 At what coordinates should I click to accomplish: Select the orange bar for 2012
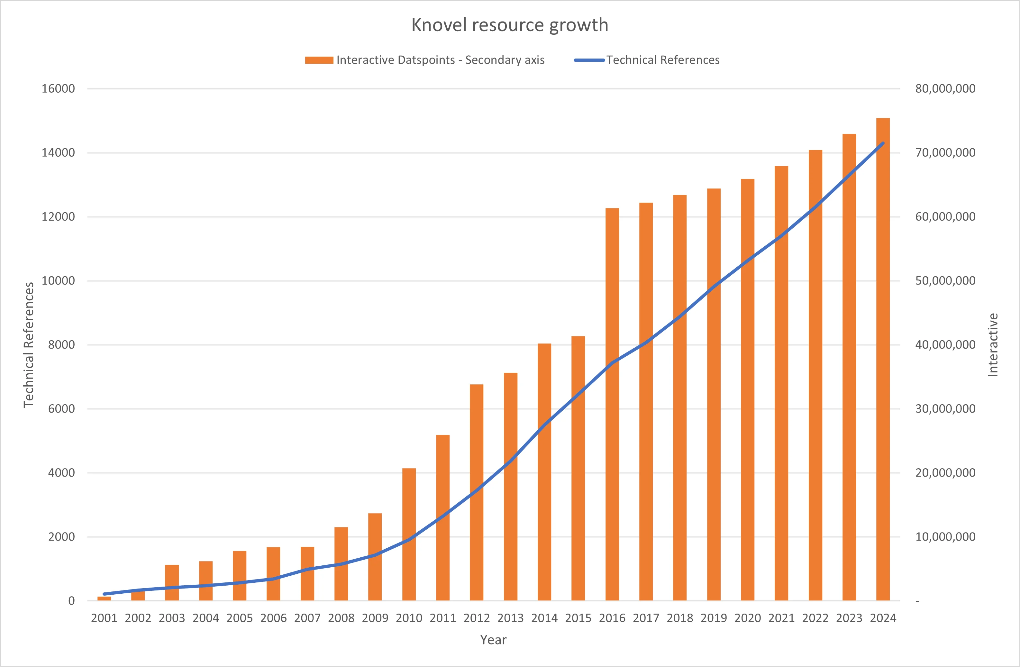[477, 493]
